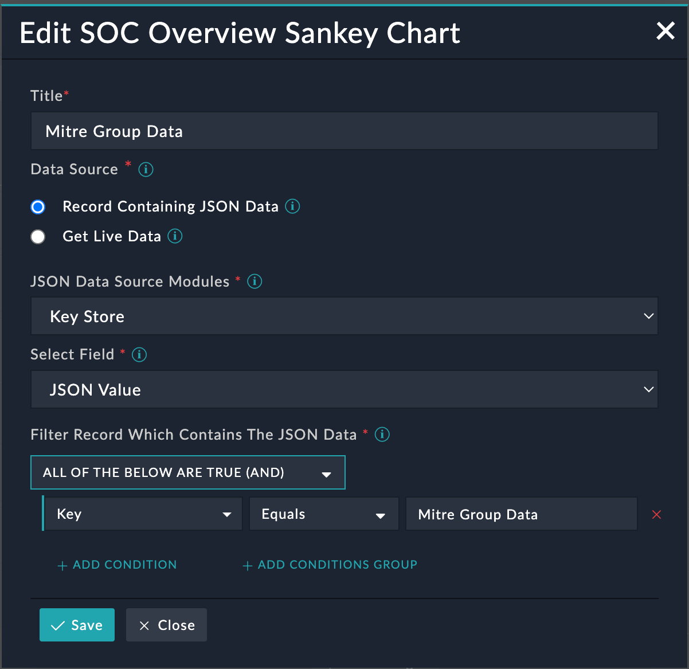Click info icon beside Record Containing JSON Data
The width and height of the screenshot is (689, 669).
tap(292, 206)
